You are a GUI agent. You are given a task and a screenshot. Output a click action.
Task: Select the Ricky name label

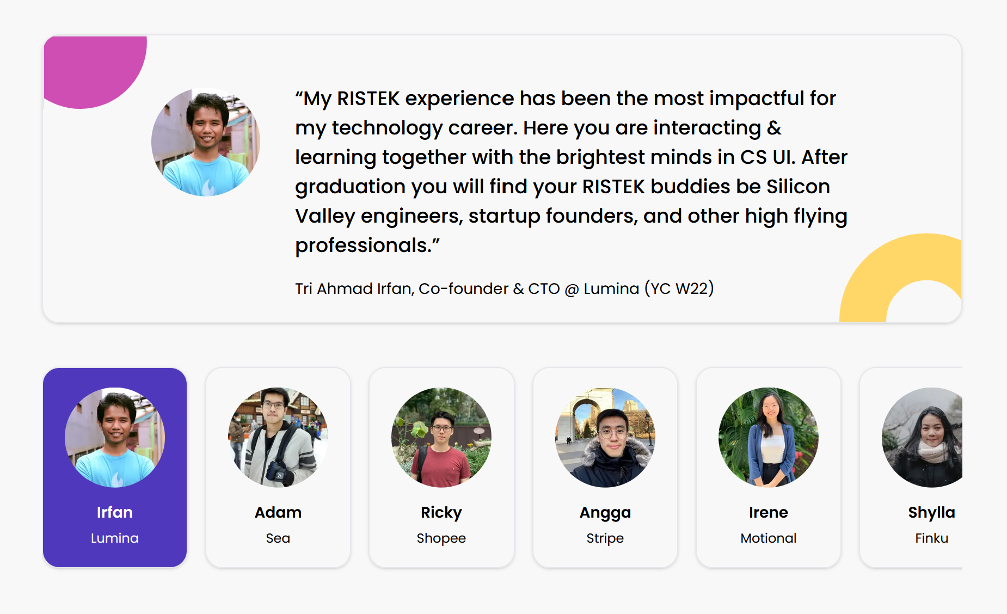tap(441, 512)
